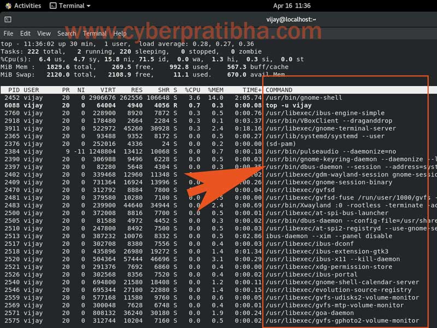Select the View menu
437x328 pixels.
point(44,33)
